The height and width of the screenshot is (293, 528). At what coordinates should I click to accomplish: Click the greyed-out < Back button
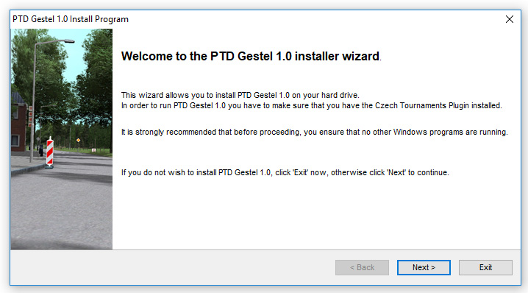(x=362, y=267)
